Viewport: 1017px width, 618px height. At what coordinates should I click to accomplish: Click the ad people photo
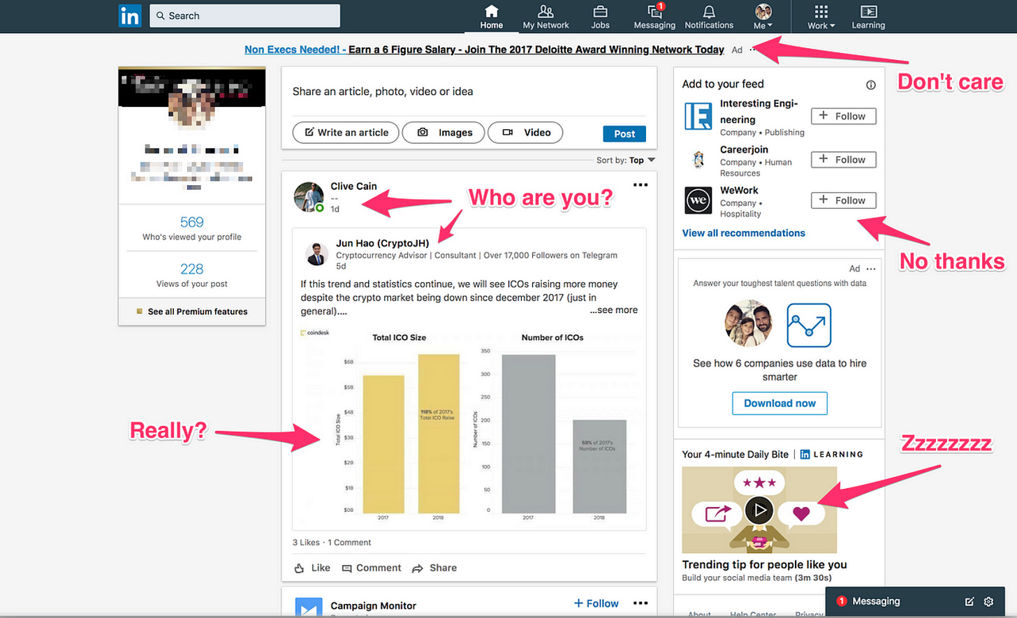click(x=749, y=323)
